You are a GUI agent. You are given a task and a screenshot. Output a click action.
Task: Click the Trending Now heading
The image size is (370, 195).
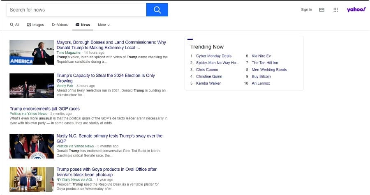pyautogui.click(x=207, y=47)
